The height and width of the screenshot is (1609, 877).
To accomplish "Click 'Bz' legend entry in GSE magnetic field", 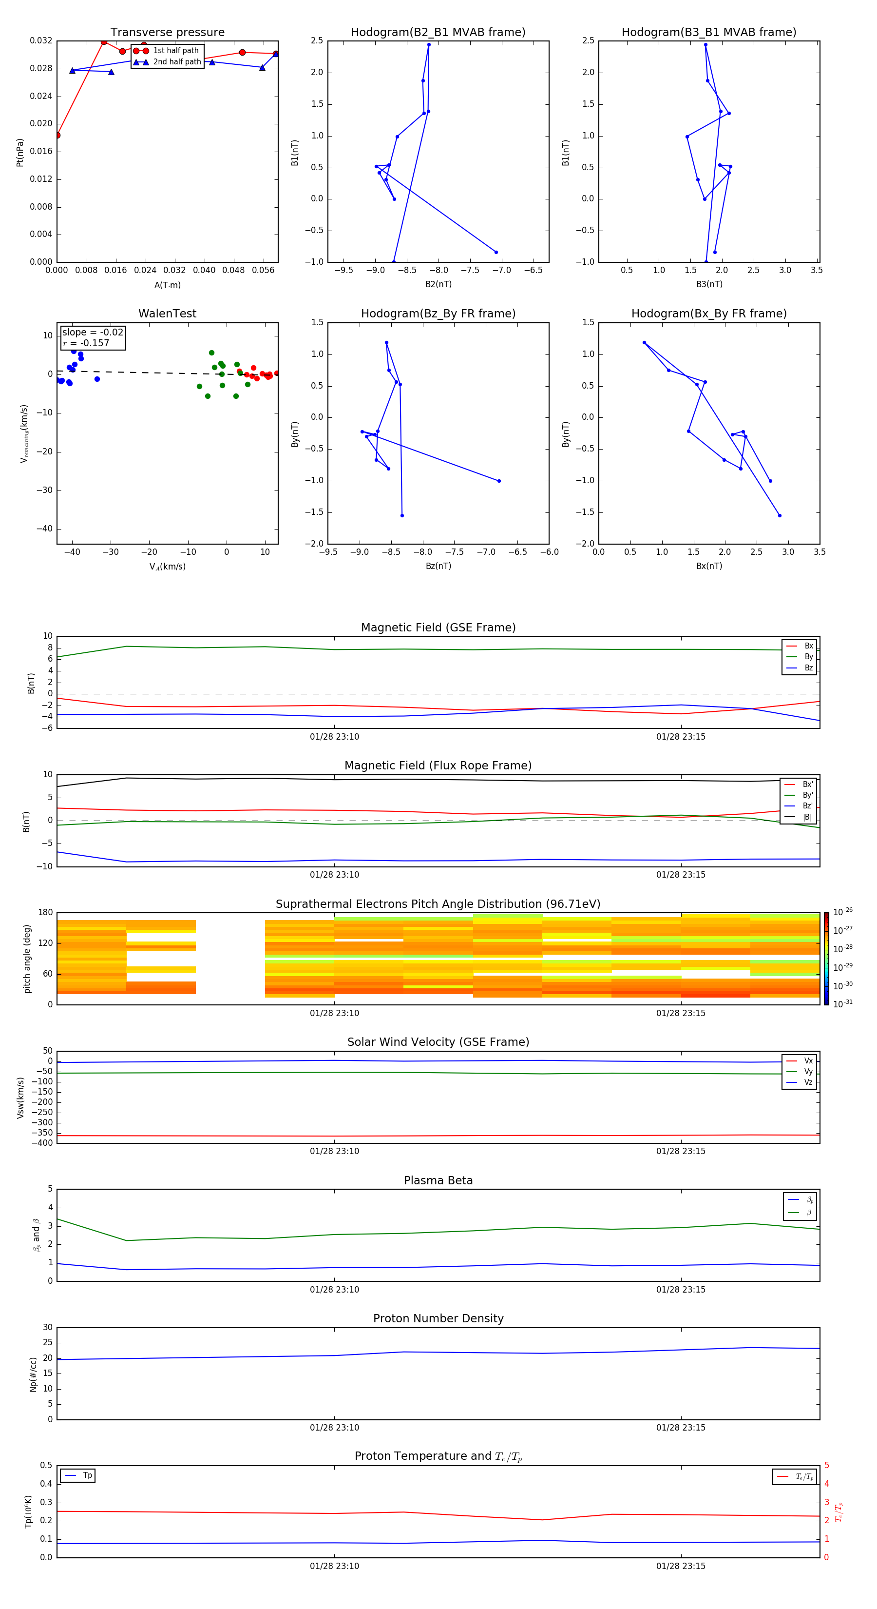I will click(800, 668).
